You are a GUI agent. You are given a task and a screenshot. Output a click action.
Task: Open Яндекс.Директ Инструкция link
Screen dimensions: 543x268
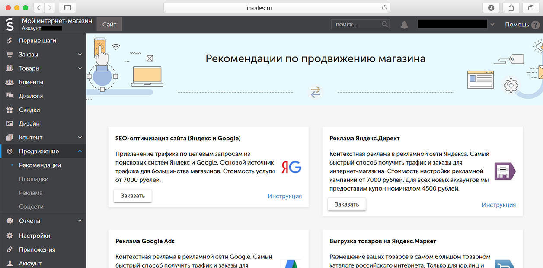coord(498,205)
